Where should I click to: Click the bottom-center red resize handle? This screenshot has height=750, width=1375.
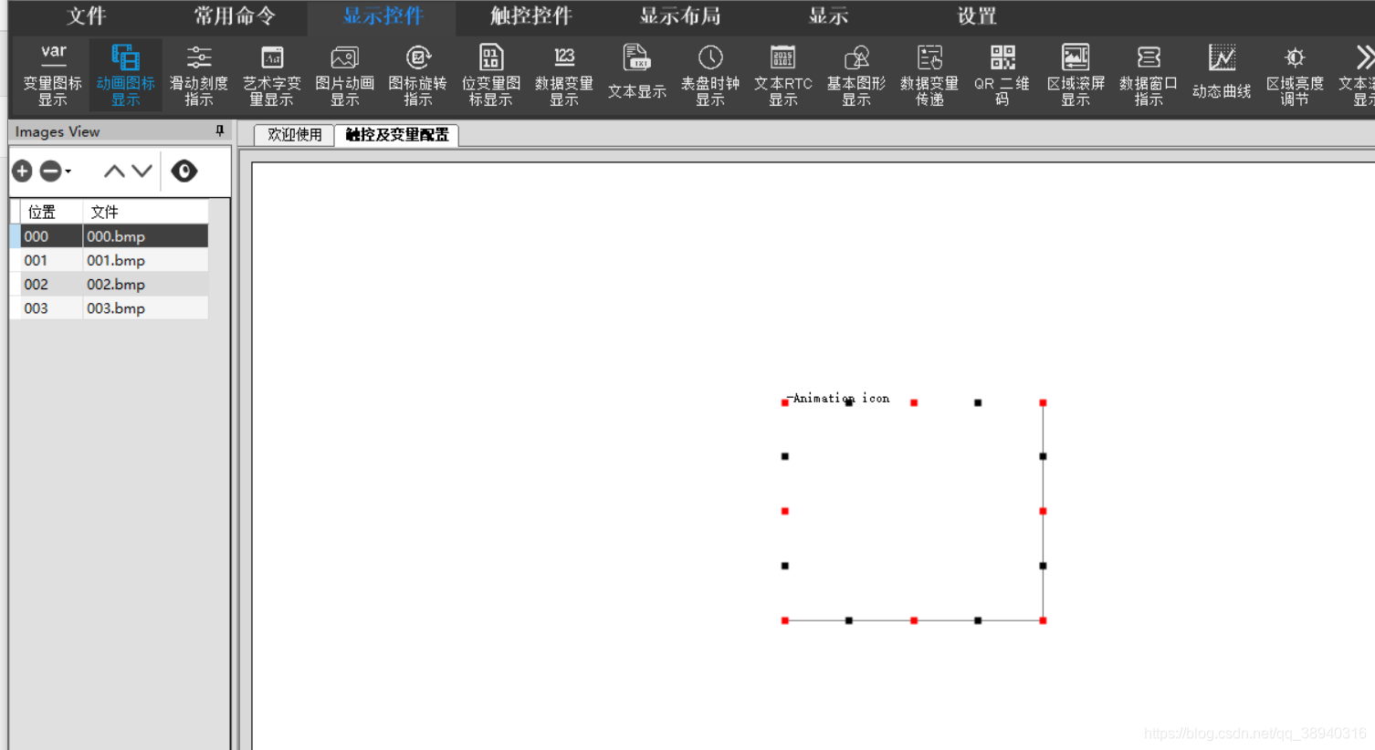click(914, 620)
